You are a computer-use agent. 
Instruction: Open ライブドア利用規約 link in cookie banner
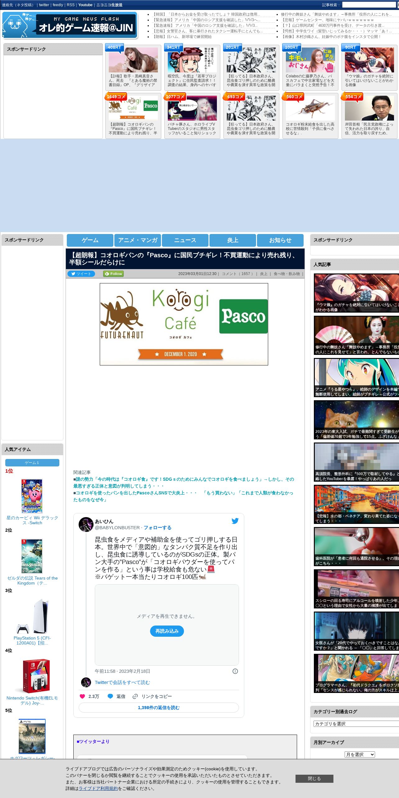(x=98, y=788)
